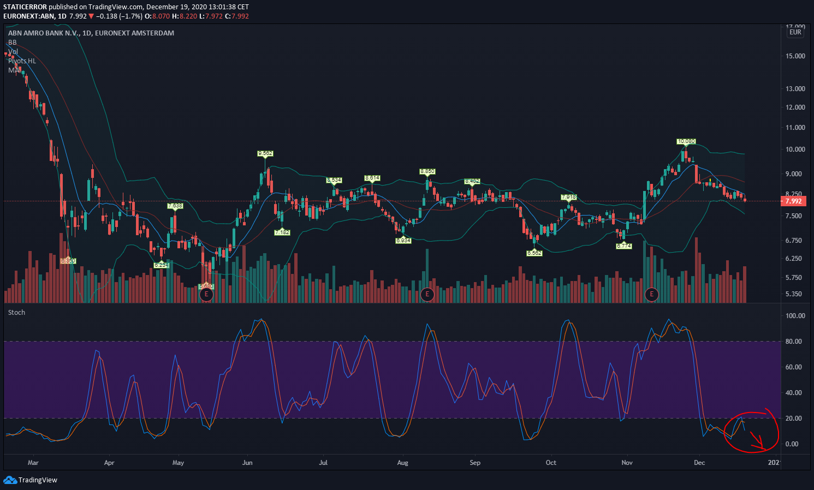The width and height of the screenshot is (814, 490).
Task: Click the Mar label on time axis
Action: [x=33, y=463]
